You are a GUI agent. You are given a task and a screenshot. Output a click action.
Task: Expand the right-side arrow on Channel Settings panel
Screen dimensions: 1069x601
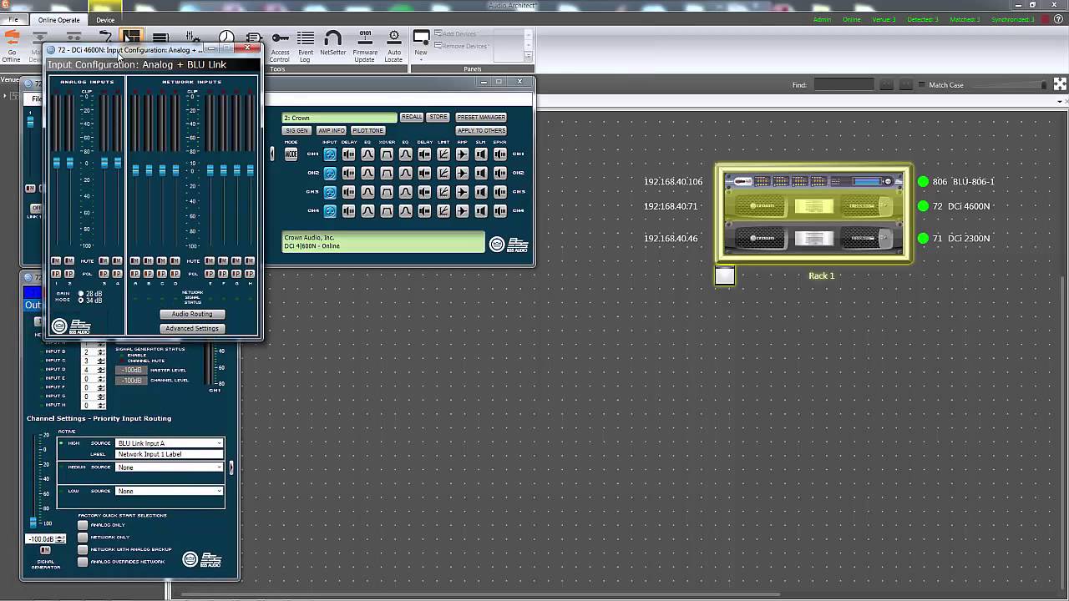tap(231, 467)
